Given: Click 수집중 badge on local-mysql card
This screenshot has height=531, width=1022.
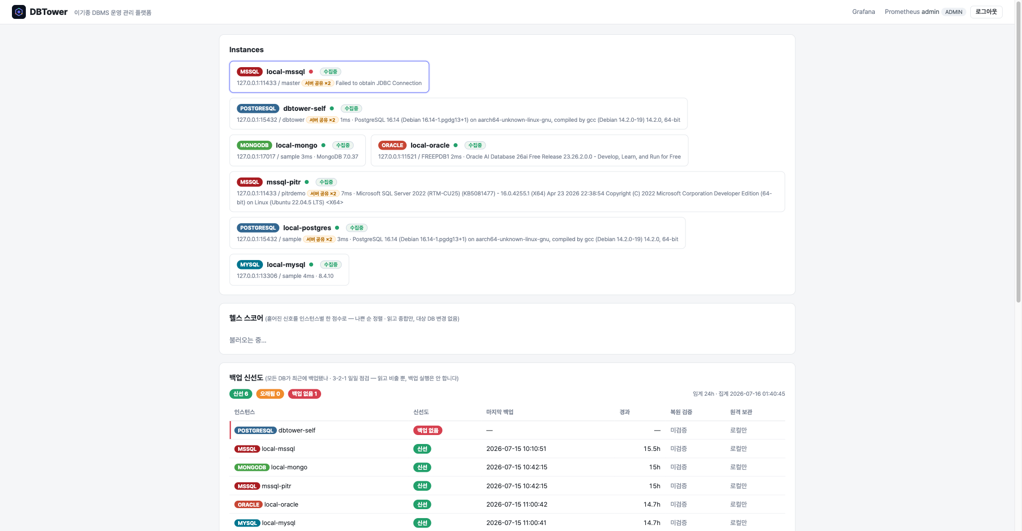Looking at the screenshot, I should coord(331,265).
